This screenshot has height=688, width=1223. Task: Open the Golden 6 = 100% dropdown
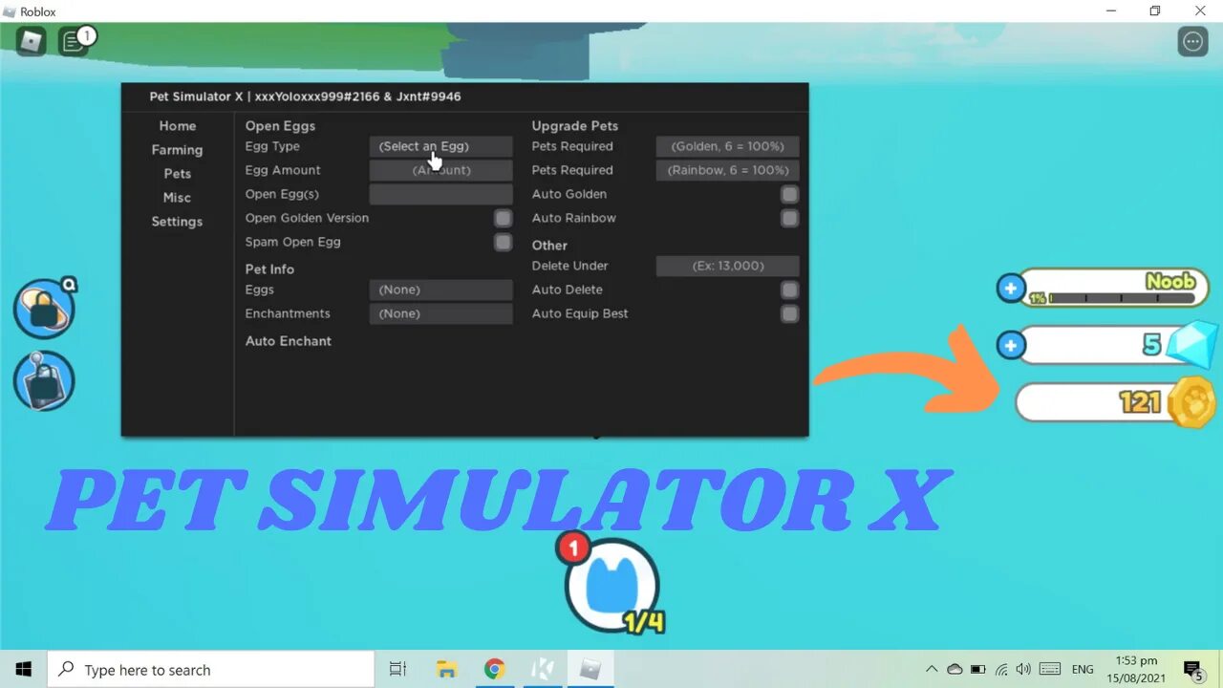coord(727,146)
